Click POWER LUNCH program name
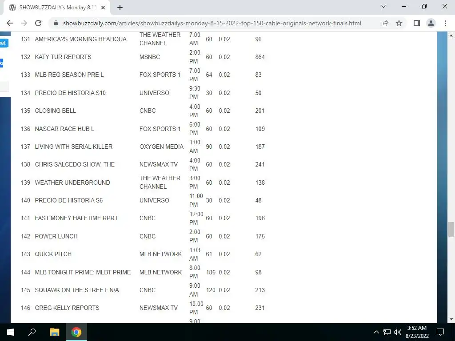This screenshot has height=341, width=455. tap(56, 236)
